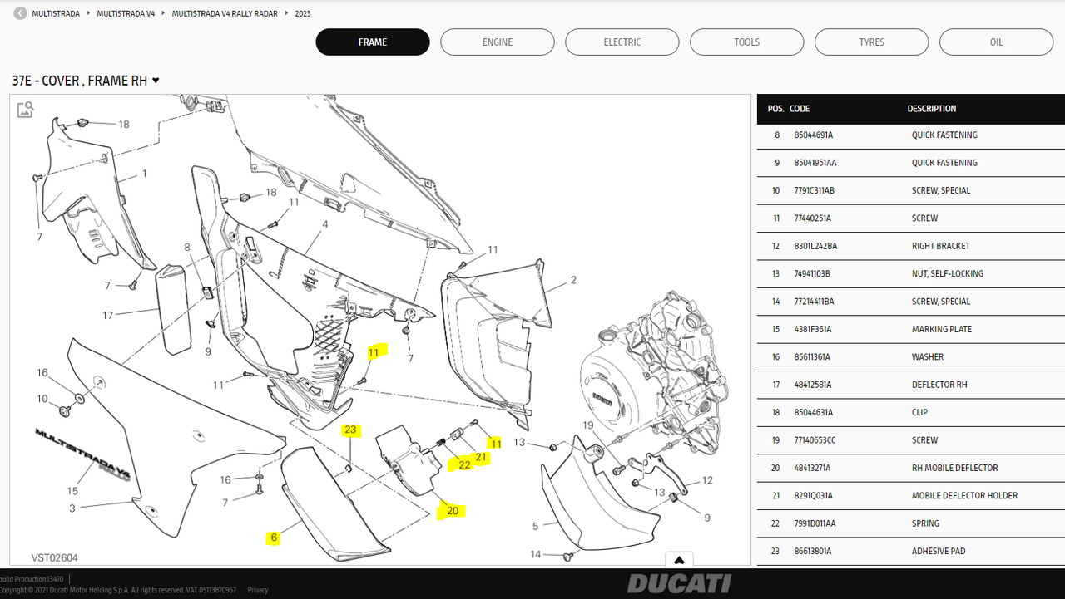
Task: Click the CODE column header
Action: click(x=800, y=109)
